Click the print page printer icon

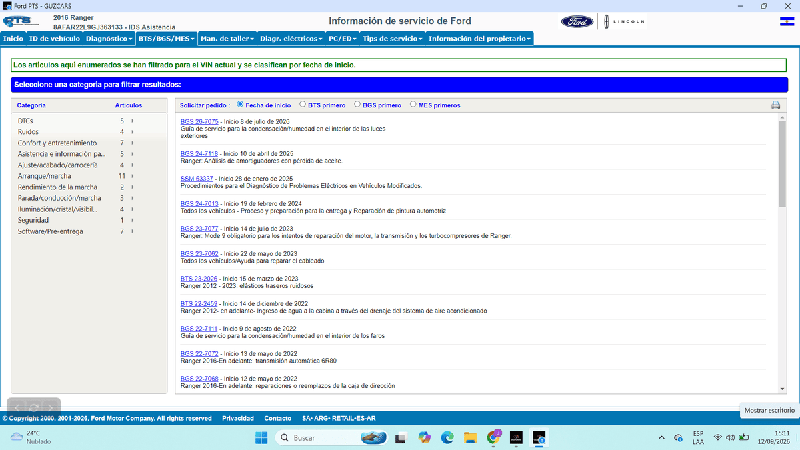point(775,105)
